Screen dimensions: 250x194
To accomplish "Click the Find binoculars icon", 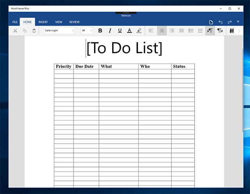I will 231,30.
